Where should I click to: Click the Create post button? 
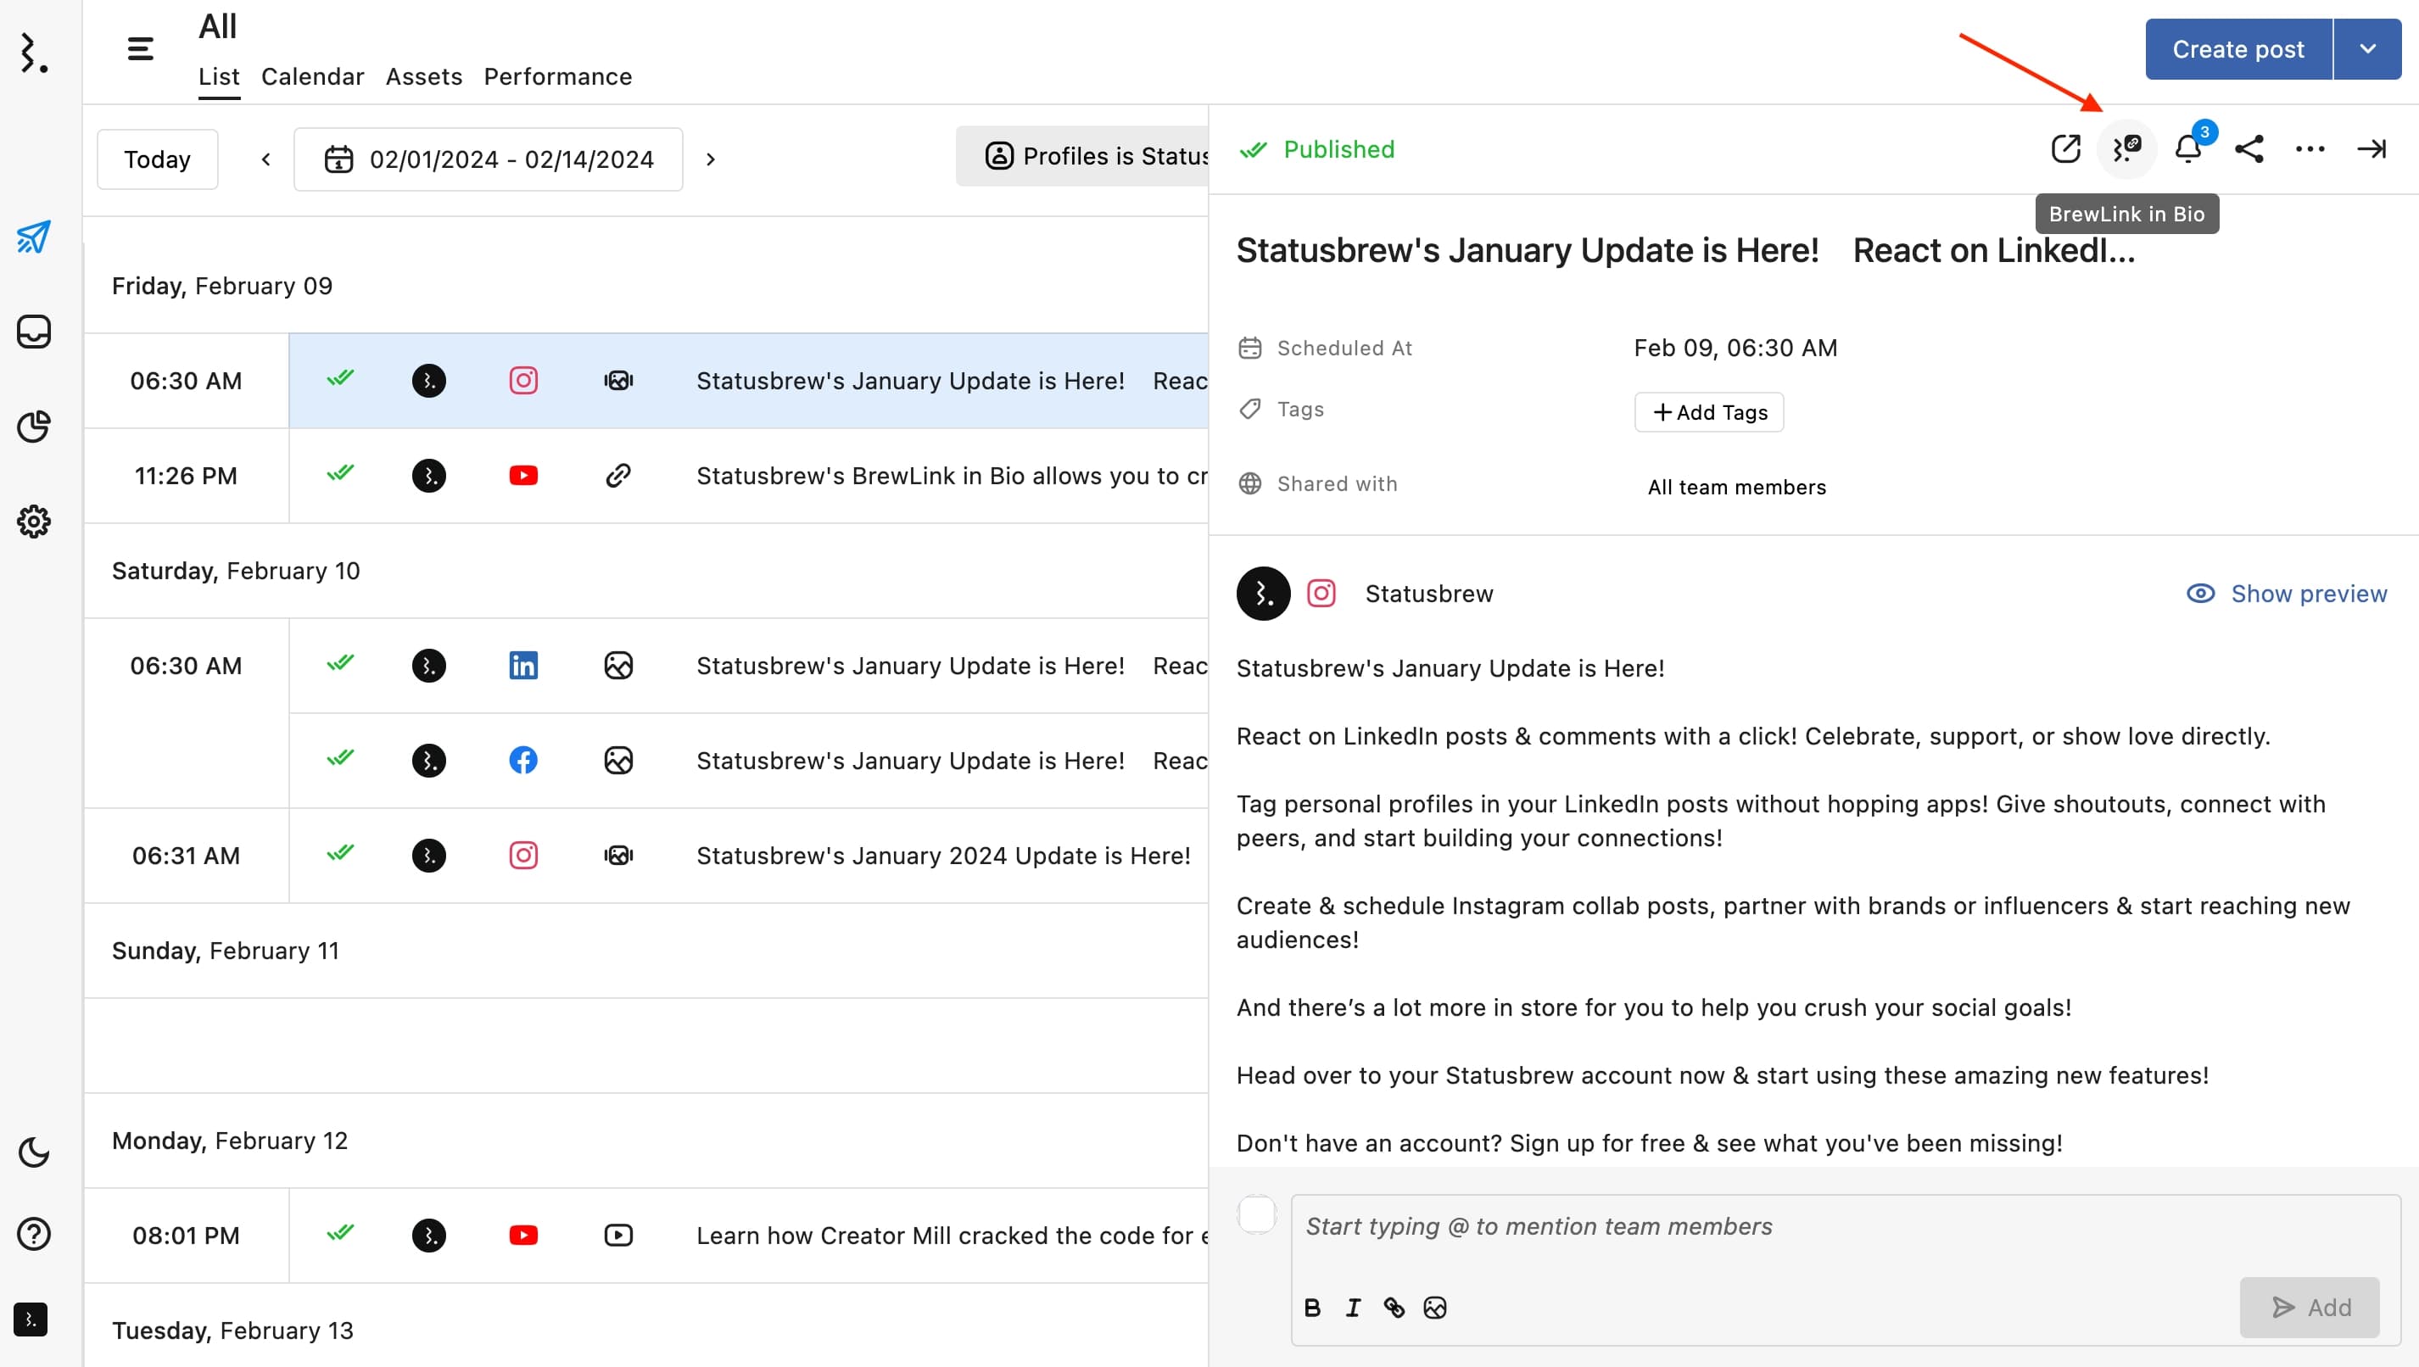(x=2238, y=49)
